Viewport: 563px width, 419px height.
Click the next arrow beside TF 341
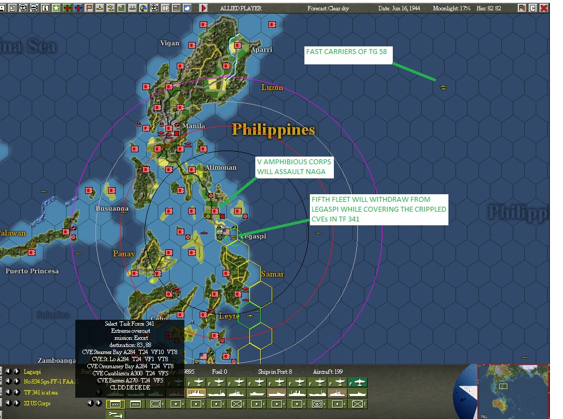point(16,392)
